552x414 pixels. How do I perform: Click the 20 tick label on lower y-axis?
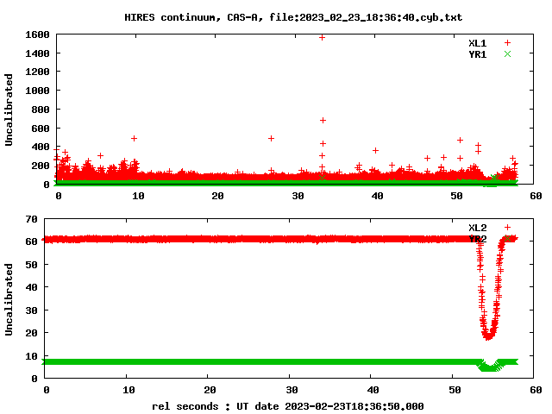(31, 333)
